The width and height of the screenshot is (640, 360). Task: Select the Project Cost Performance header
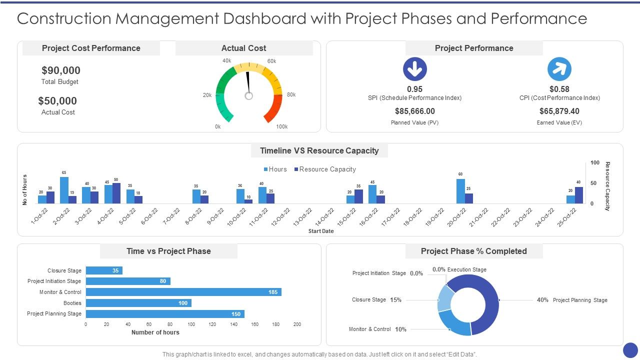click(91, 48)
